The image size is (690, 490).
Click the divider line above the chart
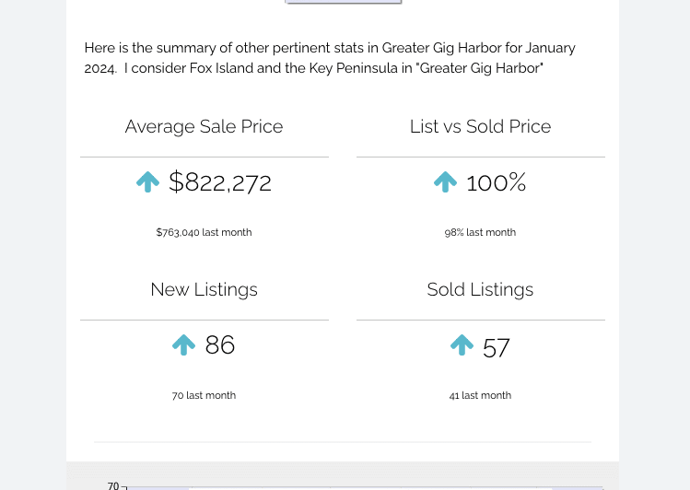[343, 441]
